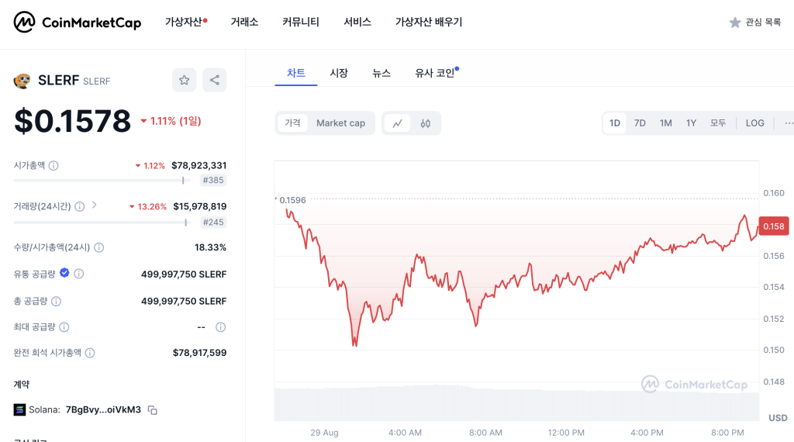Click the 12:00 PM axis label

coord(566,433)
